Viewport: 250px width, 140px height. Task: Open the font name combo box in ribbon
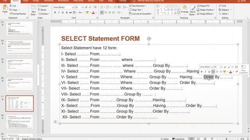tap(64, 7)
